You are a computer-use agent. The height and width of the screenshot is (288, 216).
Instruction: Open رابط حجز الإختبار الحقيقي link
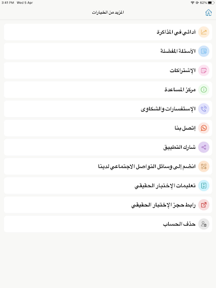pyautogui.click(x=108, y=205)
